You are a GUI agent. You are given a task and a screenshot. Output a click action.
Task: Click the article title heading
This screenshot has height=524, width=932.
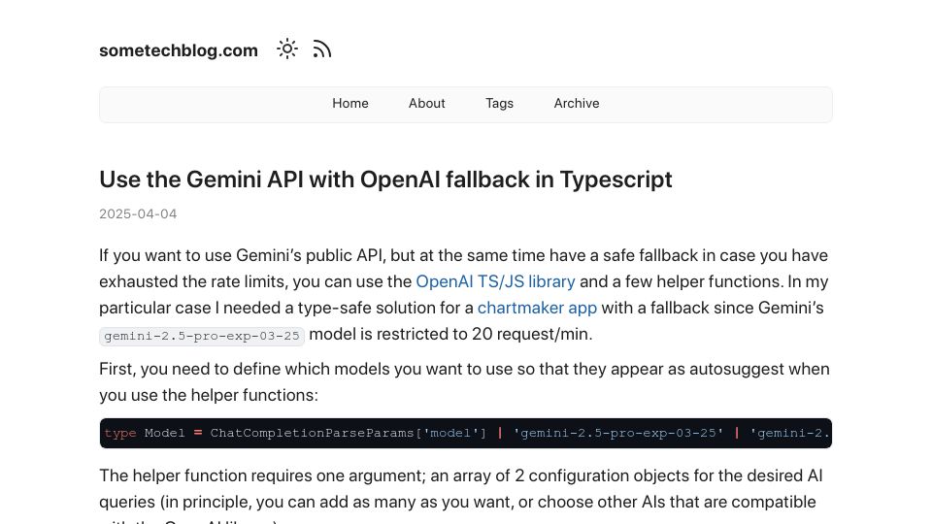pos(385,180)
